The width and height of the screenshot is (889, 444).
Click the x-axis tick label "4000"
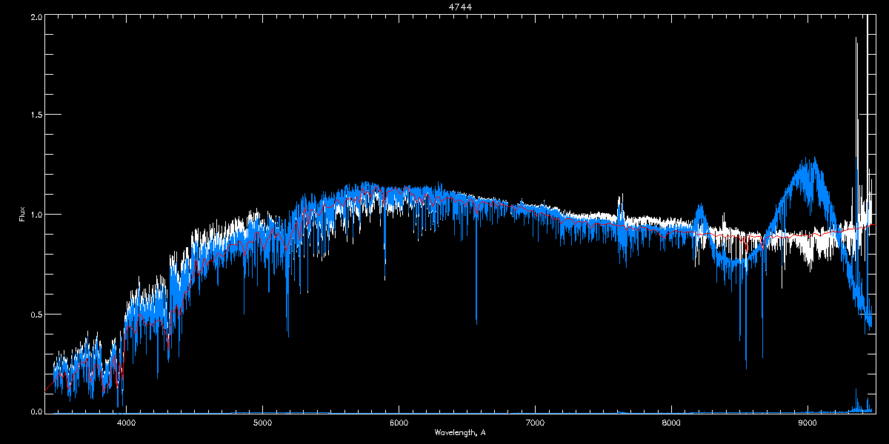126,423
